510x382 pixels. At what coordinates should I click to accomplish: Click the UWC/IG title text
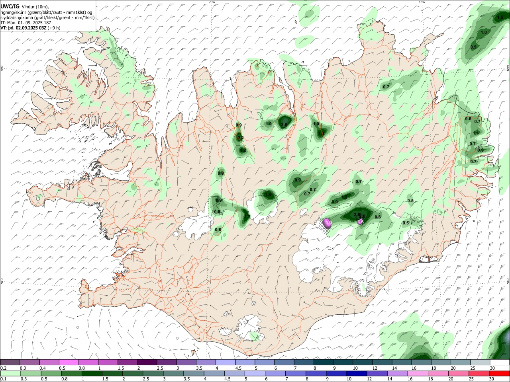coord(9,7)
